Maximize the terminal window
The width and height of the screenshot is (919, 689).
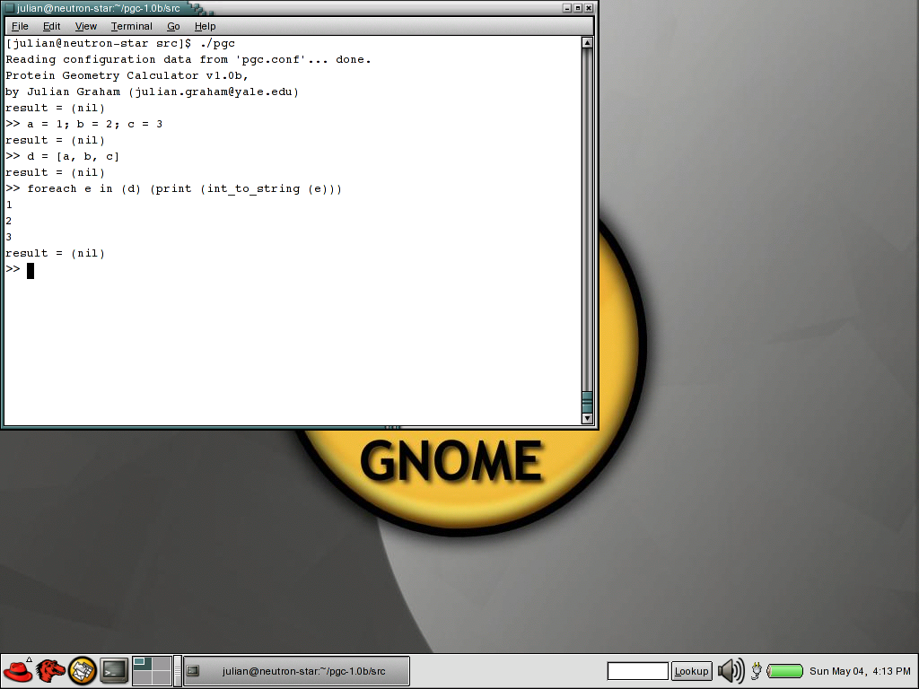[x=577, y=7]
